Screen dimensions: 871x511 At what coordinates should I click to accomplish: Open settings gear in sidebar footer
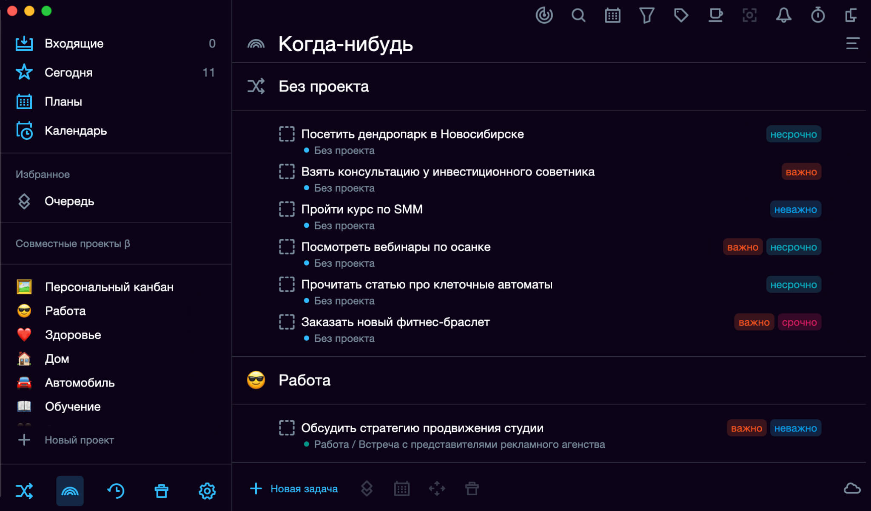click(x=207, y=491)
